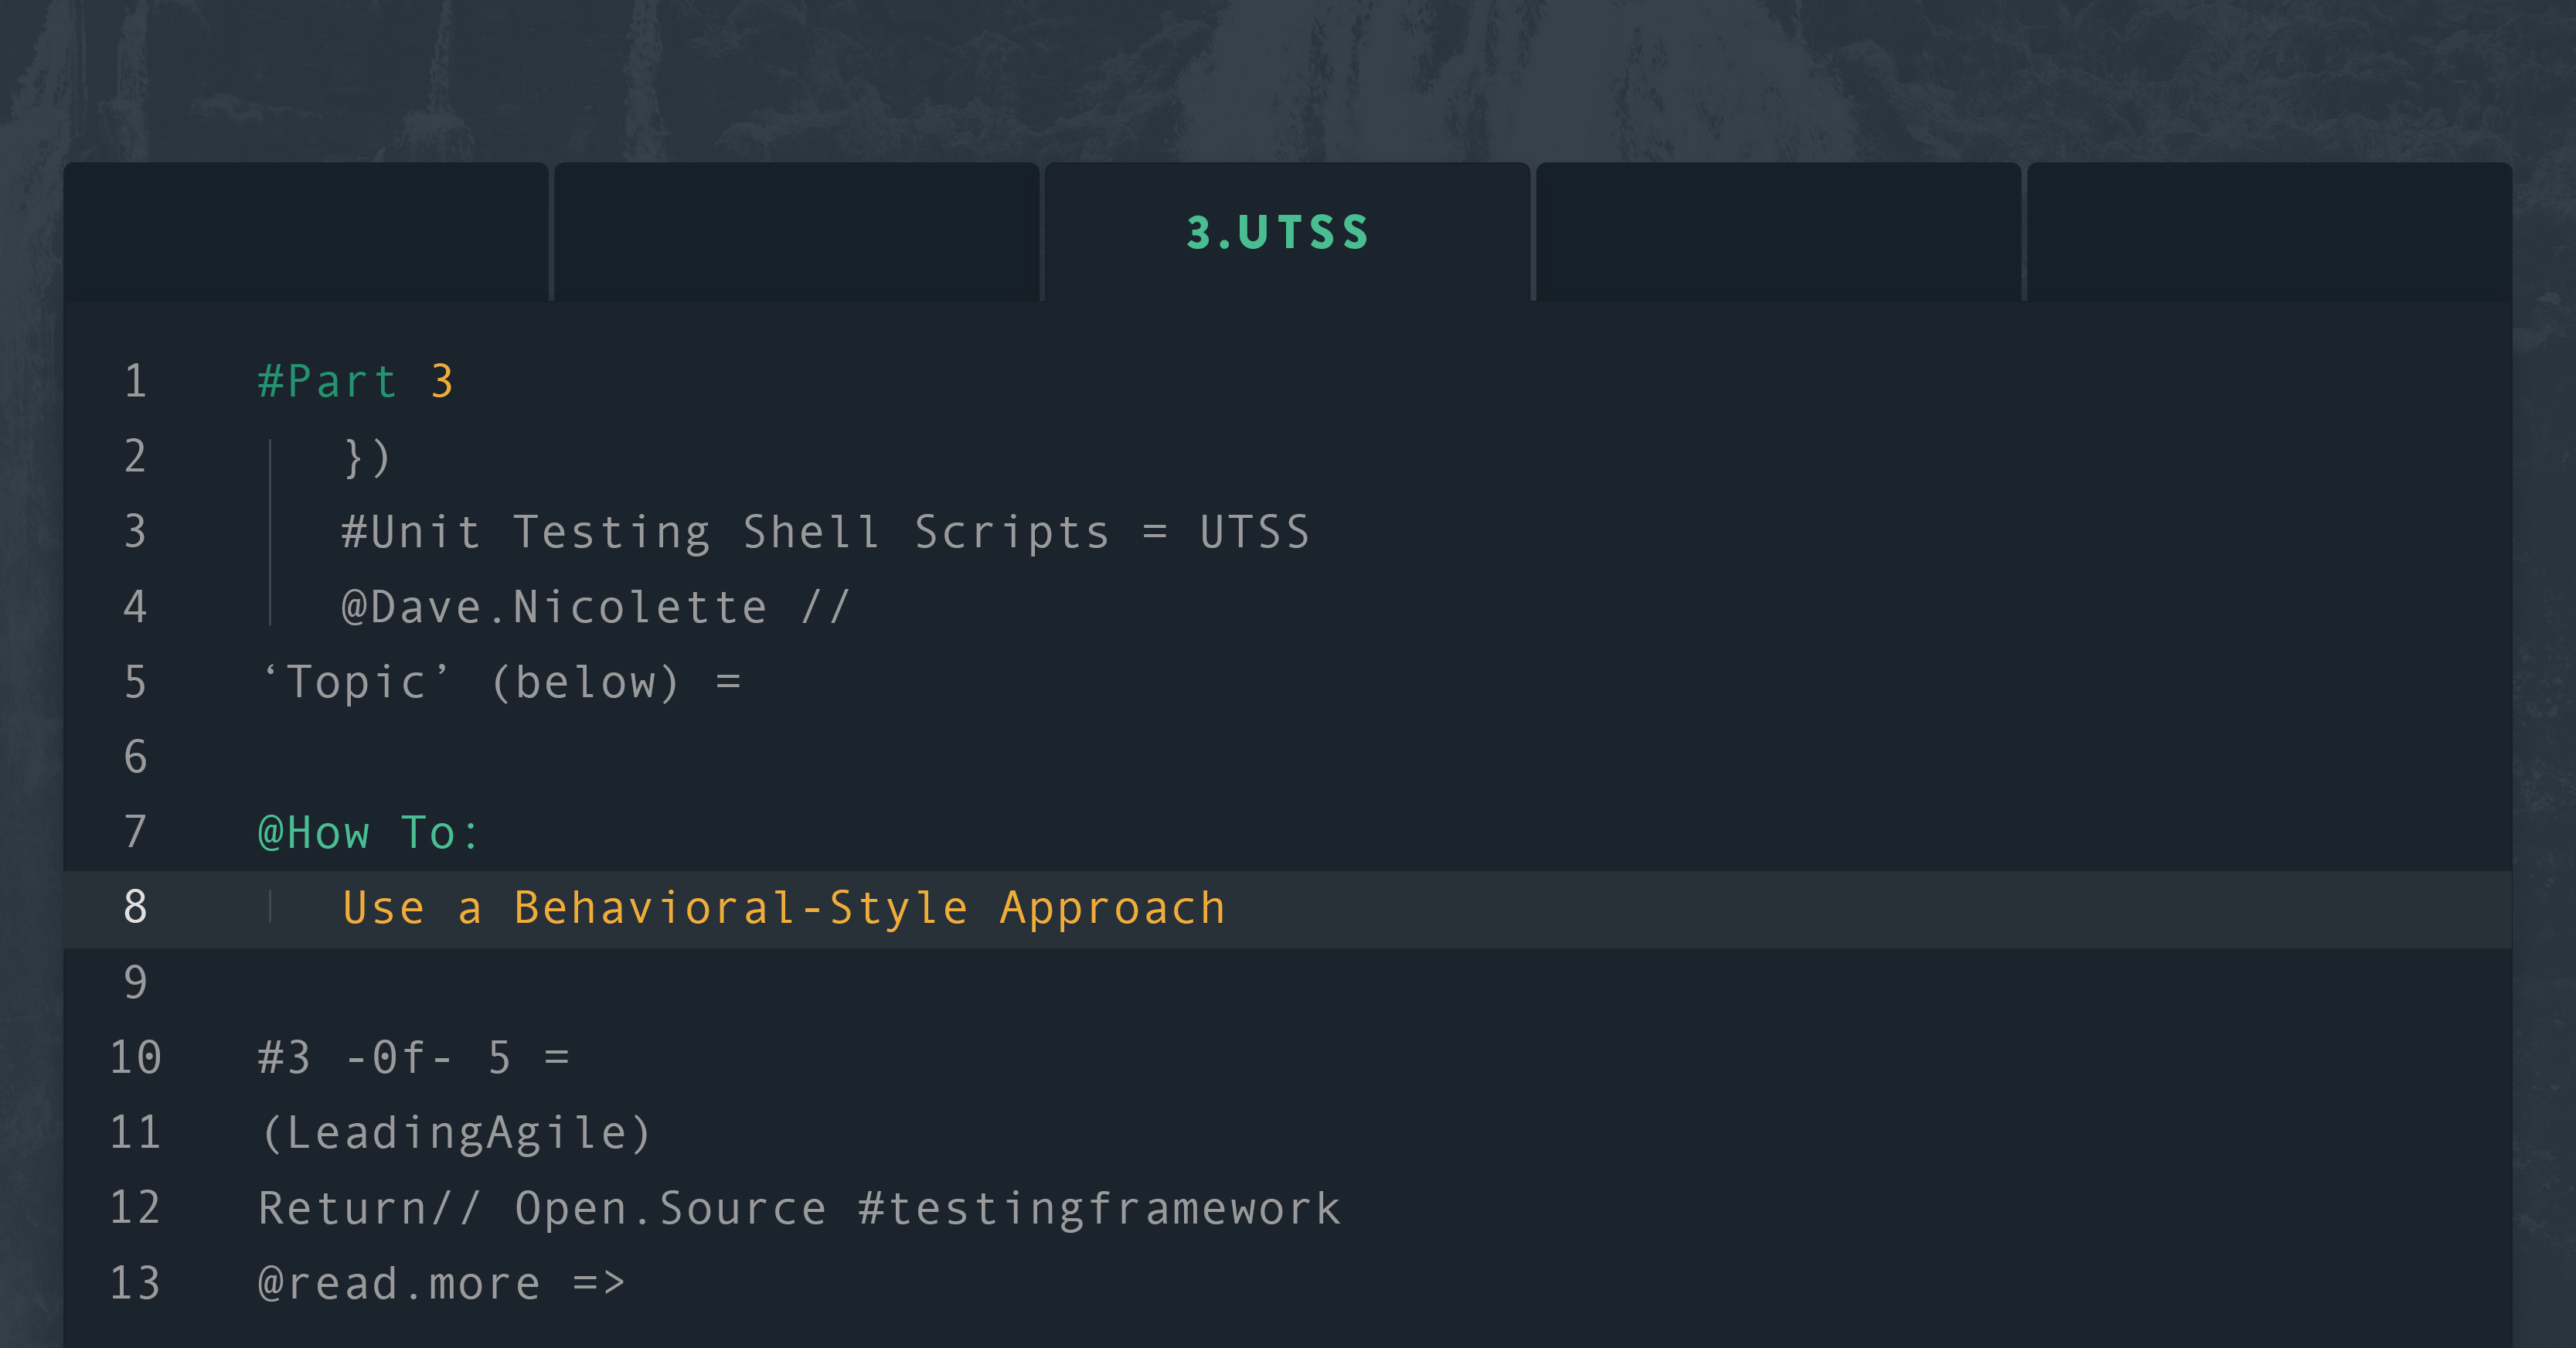2576x1348 pixels.
Task: Click the '})' text on line 2
Action: pyautogui.click(x=366, y=457)
